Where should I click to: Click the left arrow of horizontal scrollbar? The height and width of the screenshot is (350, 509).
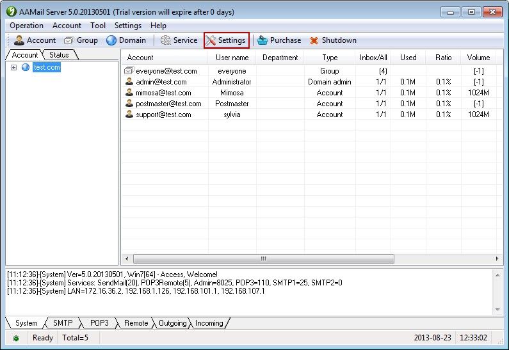(x=127, y=259)
